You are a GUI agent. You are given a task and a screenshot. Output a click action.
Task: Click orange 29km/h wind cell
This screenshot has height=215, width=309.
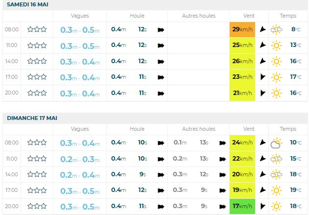(242, 29)
